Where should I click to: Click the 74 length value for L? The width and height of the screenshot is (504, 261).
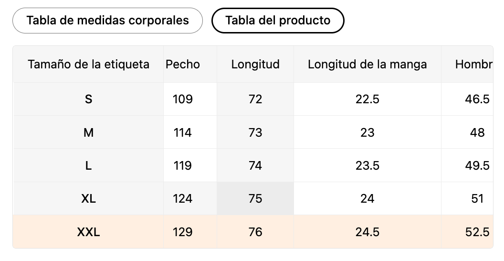(255, 165)
